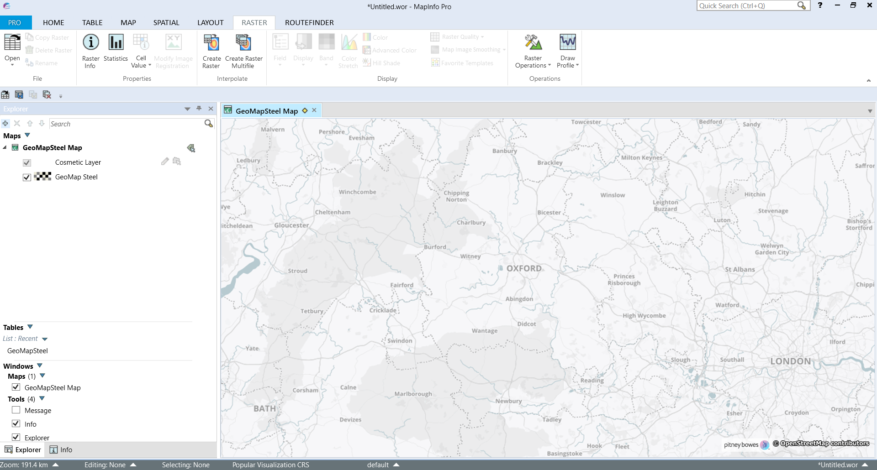Check the Message tool checkbox
Viewport: 877px width, 470px height.
[16, 410]
